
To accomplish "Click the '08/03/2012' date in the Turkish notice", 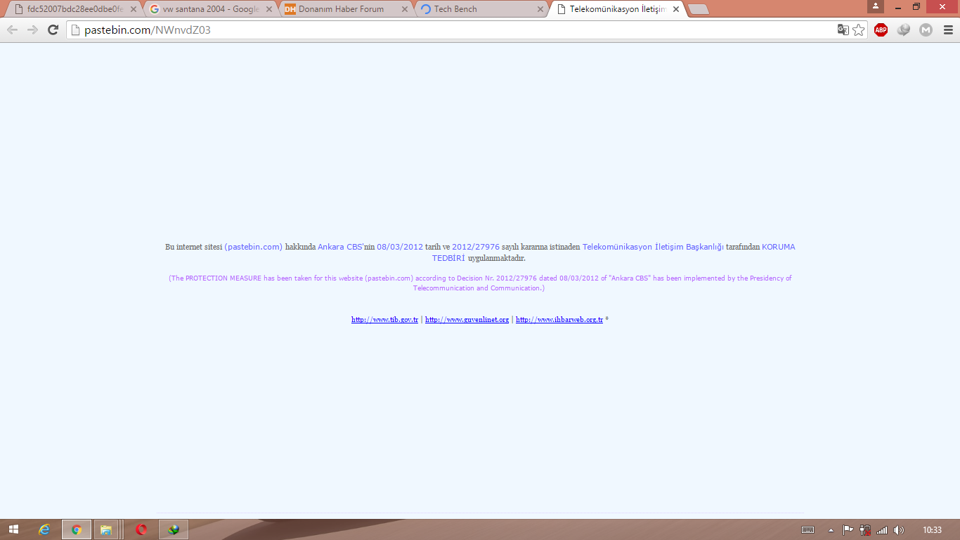I will click(400, 247).
